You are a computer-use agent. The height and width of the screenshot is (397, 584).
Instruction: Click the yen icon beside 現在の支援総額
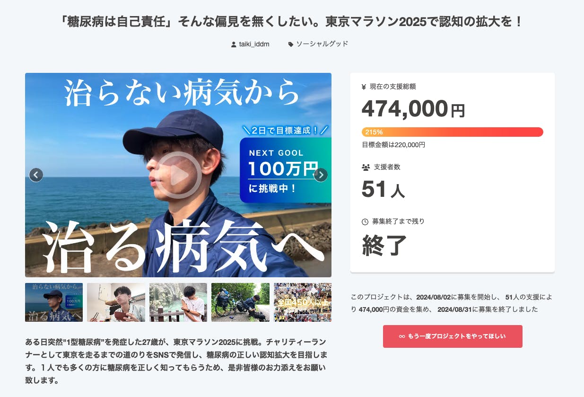[364, 87]
